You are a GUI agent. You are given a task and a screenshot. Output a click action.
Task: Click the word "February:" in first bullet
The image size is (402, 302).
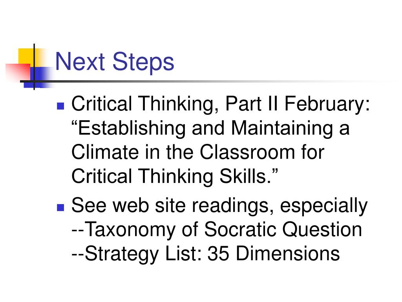pyautogui.click(x=327, y=104)
